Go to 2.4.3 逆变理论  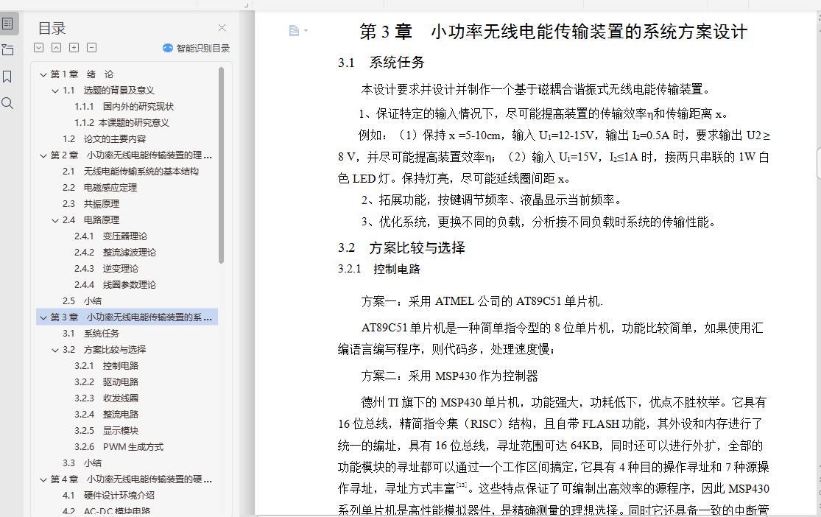(x=106, y=270)
